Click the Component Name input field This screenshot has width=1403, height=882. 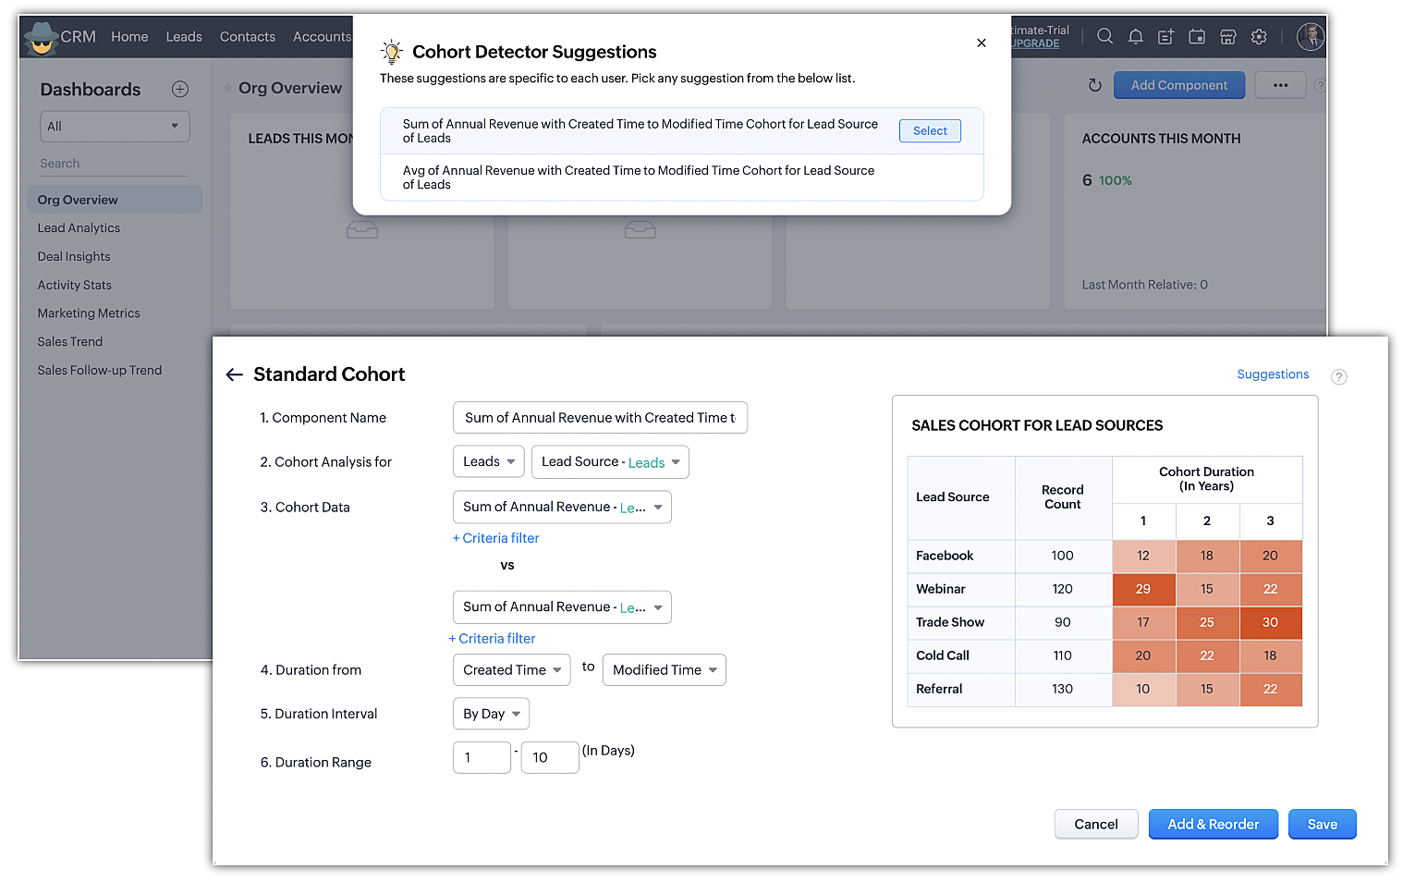point(600,418)
